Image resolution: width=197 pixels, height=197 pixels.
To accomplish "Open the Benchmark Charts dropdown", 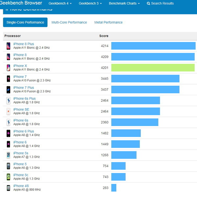I will pos(124,3).
